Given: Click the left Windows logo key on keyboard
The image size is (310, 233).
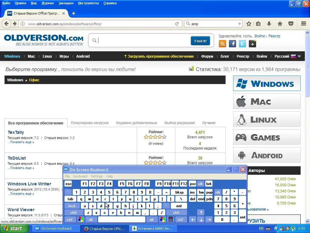Looking at the screenshot, I should coord(81,220).
